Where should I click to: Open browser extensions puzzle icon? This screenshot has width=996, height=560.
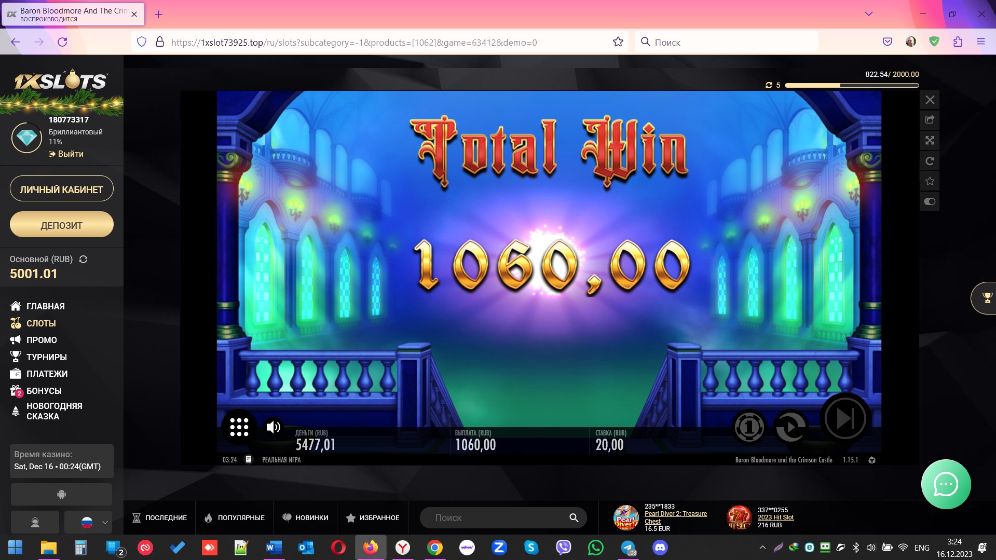click(x=958, y=42)
